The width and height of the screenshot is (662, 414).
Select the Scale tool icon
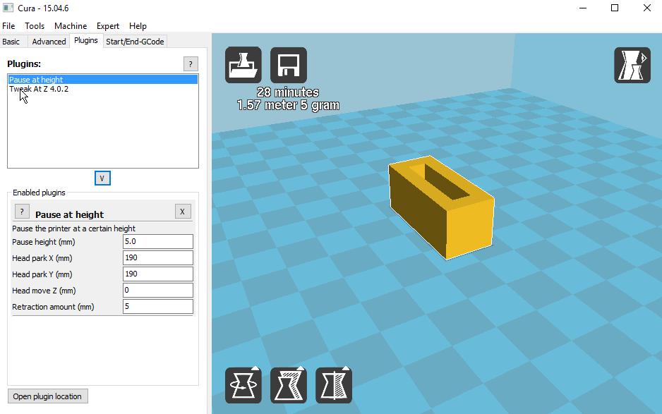[289, 385]
